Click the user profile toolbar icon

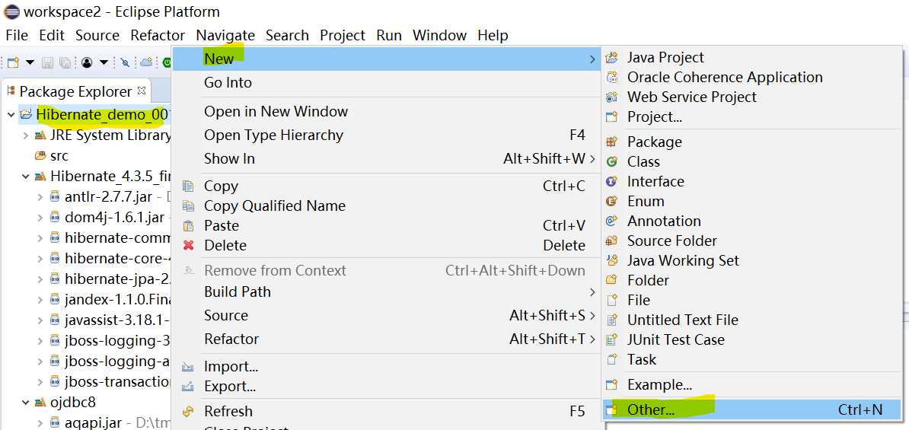(x=87, y=62)
